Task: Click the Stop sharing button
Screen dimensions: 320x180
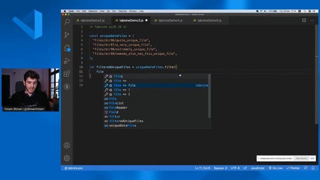Action: coord(301,158)
